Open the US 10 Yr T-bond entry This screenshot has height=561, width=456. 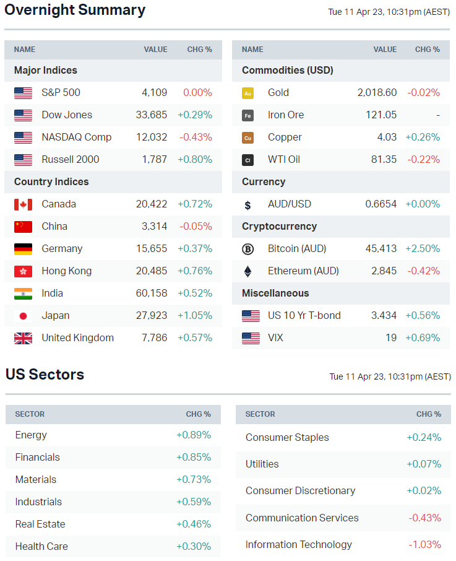pos(304,316)
